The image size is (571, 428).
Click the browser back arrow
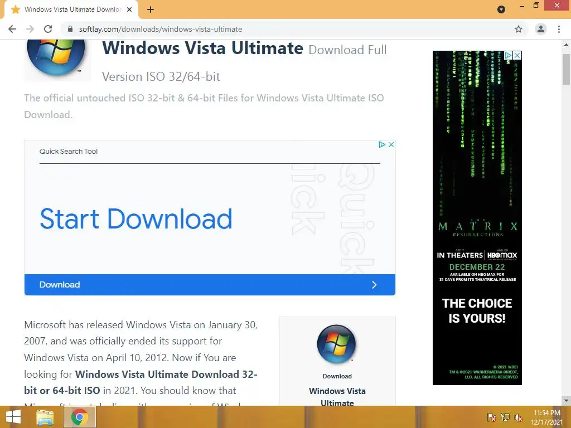(12, 29)
